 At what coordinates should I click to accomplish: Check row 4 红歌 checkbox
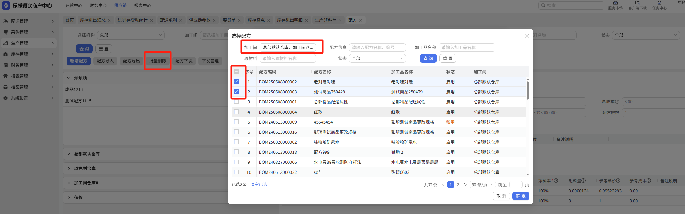(x=236, y=112)
